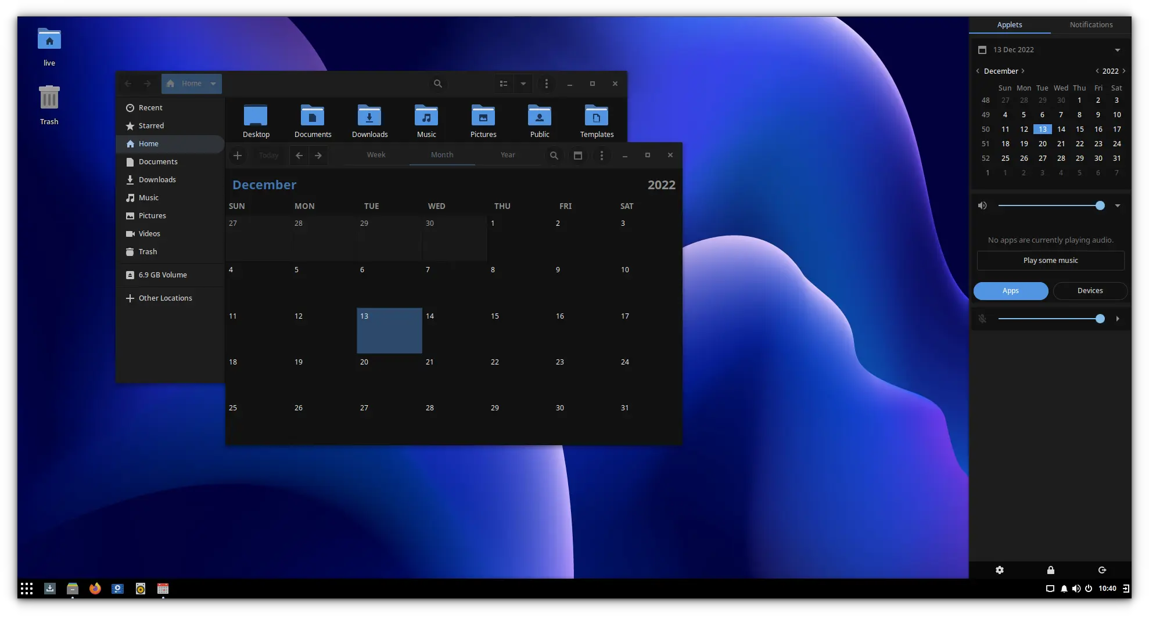Open the yellow speaker music app in taskbar

click(141, 589)
